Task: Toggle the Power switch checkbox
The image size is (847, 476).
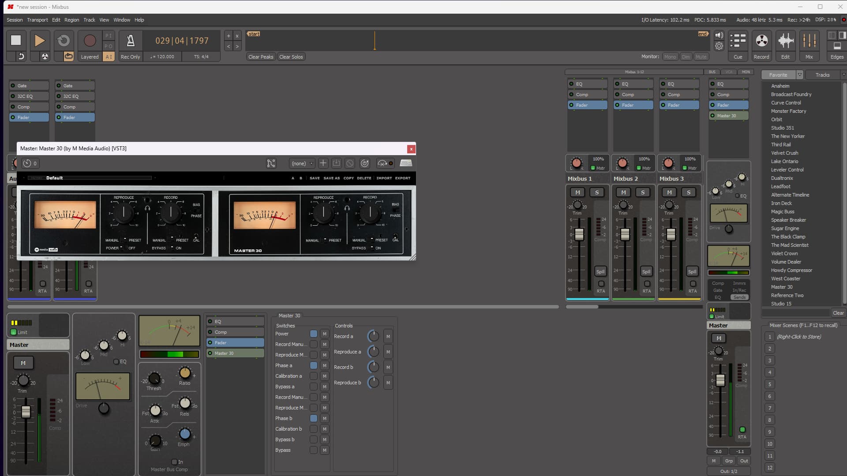Action: tap(313, 334)
